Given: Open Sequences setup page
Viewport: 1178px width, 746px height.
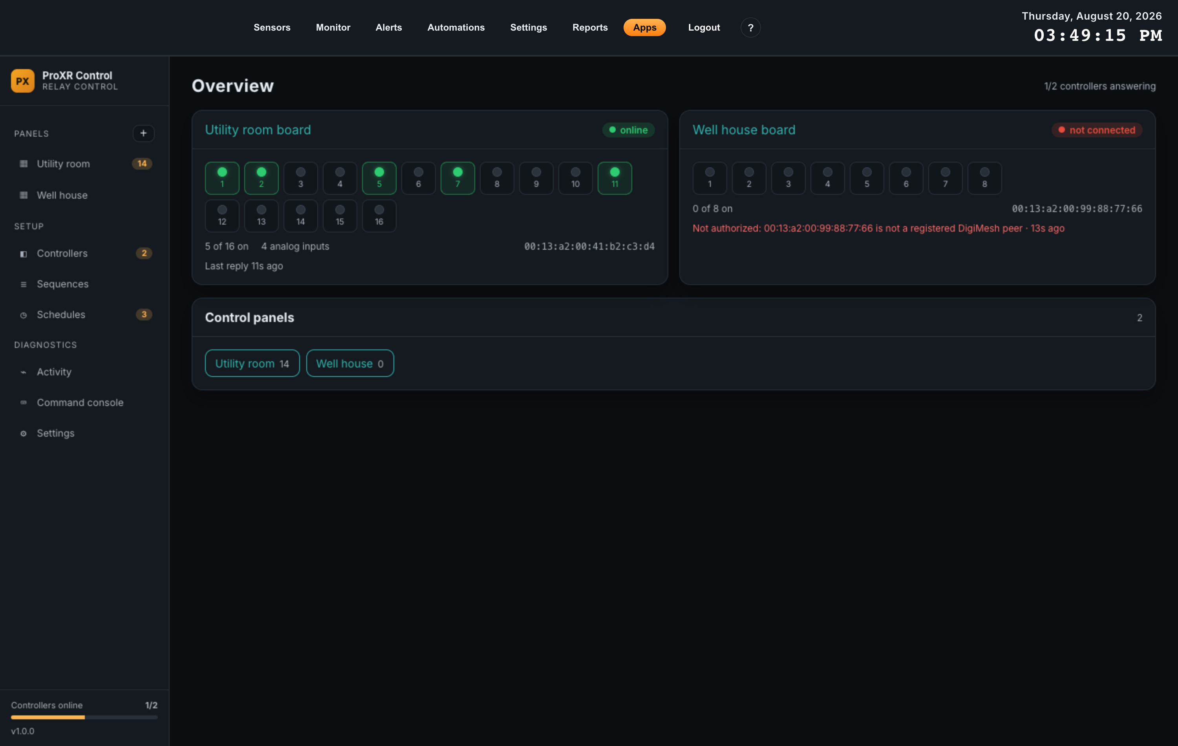Looking at the screenshot, I should pos(84,284).
